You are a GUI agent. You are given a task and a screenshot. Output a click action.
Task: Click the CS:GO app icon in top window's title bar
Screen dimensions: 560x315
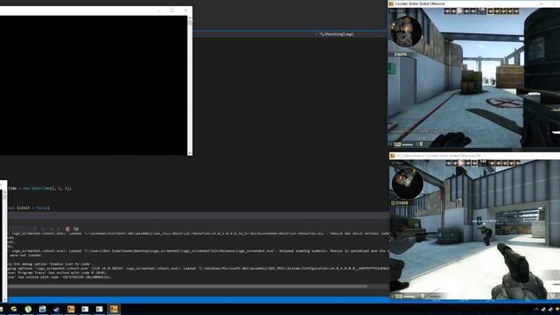[x=391, y=3]
